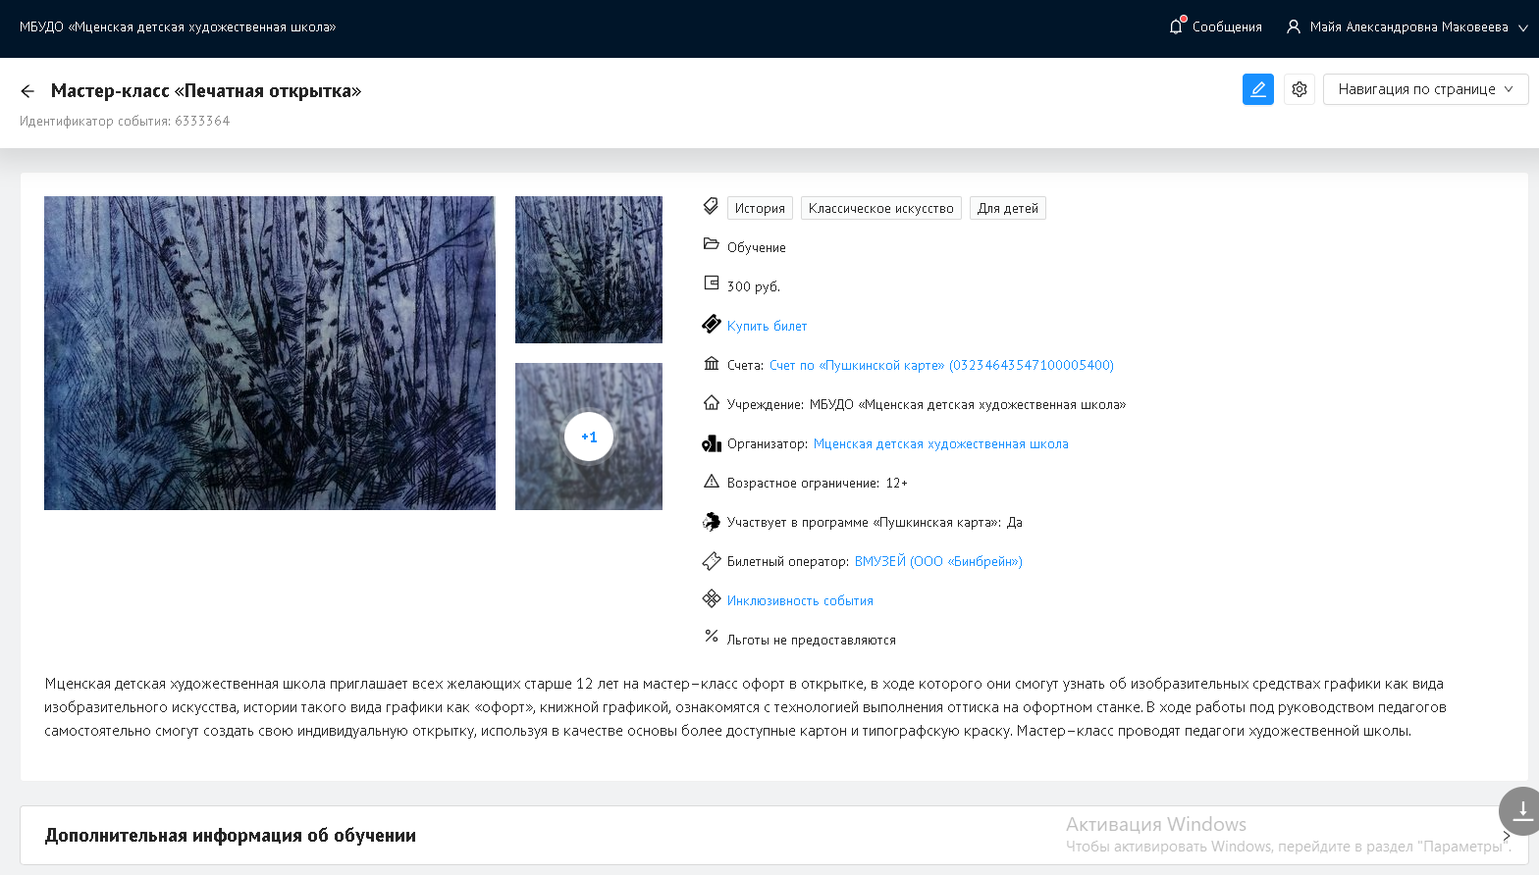1539x875 pixels.
Task: Click the +1 more images thumbnail
Action: pos(589,437)
